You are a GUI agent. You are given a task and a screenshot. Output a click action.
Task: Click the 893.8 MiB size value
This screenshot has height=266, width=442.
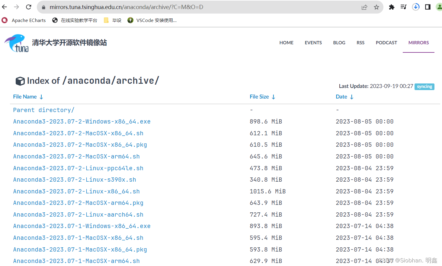click(x=266, y=226)
